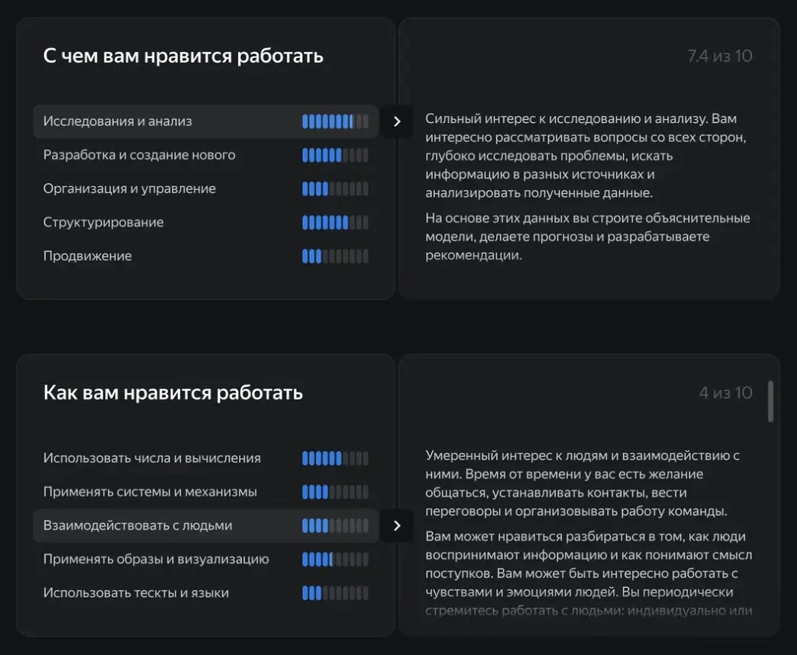Click the scrollbar in the lower description panel

pos(770,402)
